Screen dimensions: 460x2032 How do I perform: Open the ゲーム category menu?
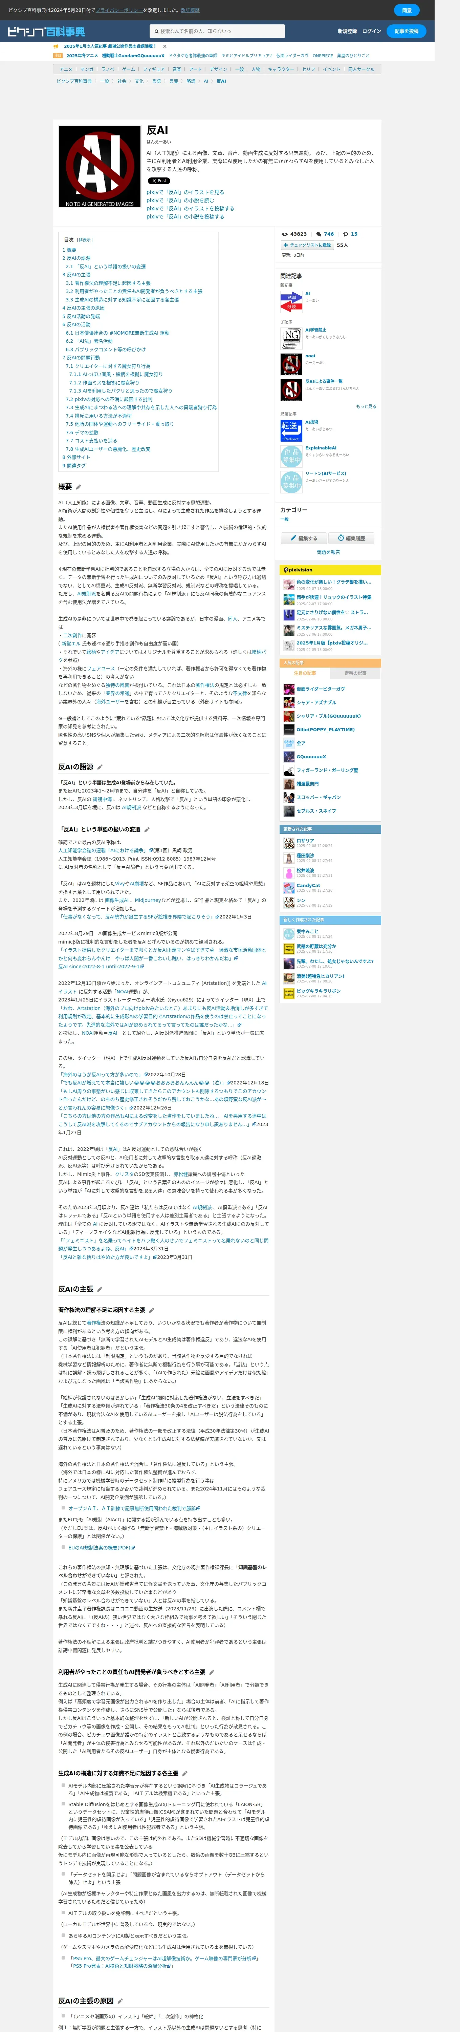tap(128, 69)
